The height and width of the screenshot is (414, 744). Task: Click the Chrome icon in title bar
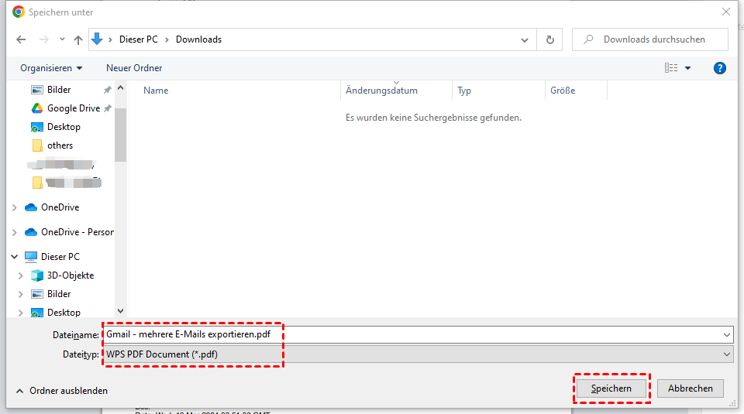tap(19, 12)
